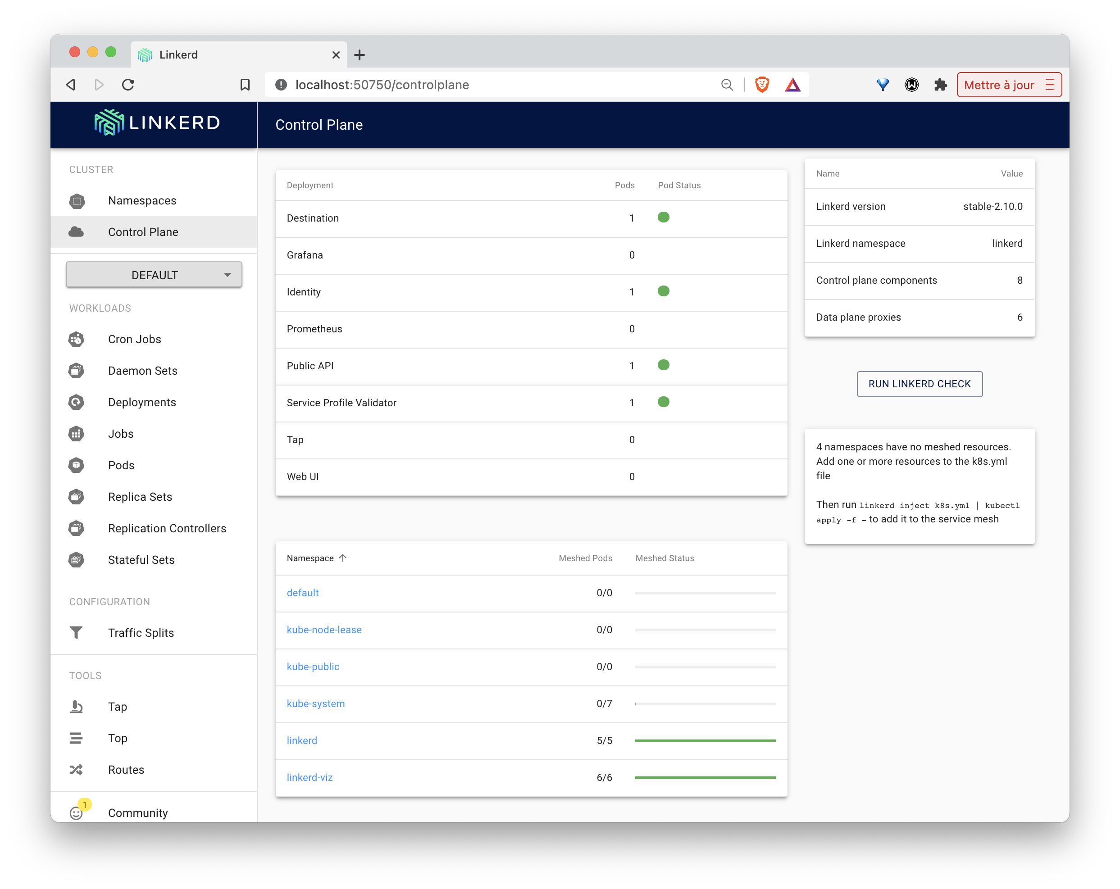Click the Brave Rewards triangle icon

click(793, 85)
